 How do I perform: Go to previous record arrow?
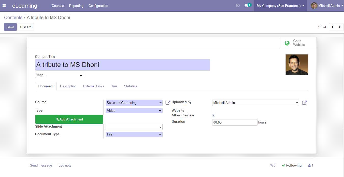pos(333,27)
